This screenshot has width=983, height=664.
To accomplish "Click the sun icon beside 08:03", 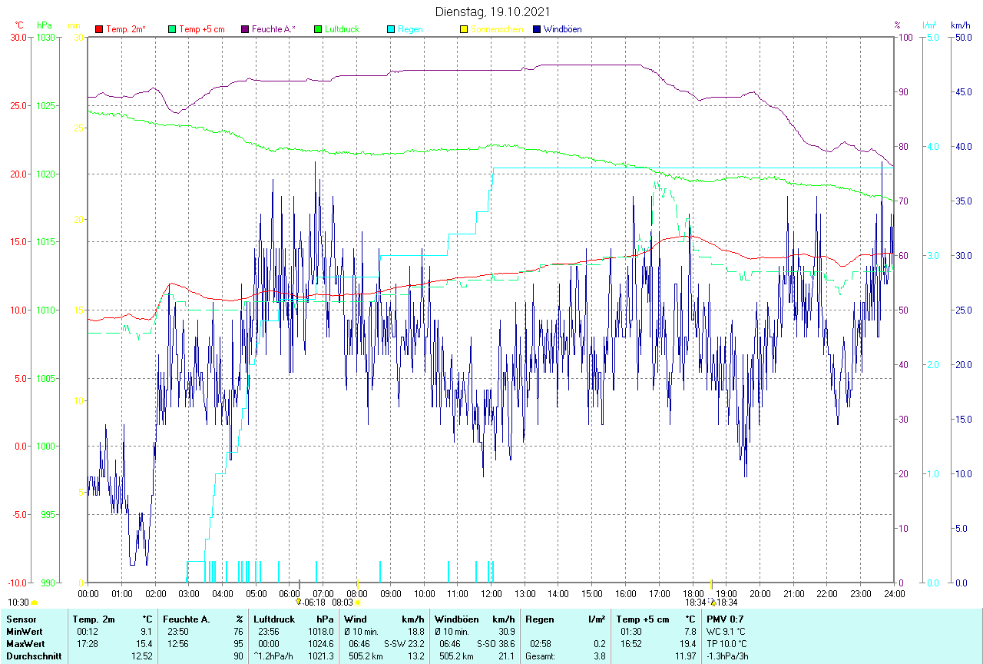I will [x=359, y=603].
